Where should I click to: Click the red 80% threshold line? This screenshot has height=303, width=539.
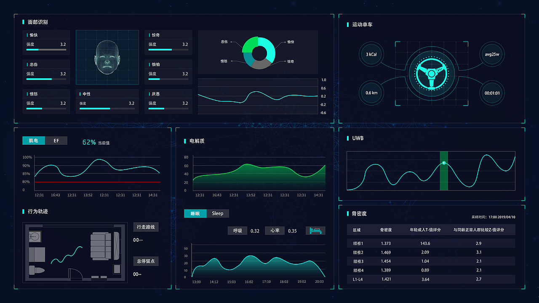pyautogui.click(x=97, y=182)
